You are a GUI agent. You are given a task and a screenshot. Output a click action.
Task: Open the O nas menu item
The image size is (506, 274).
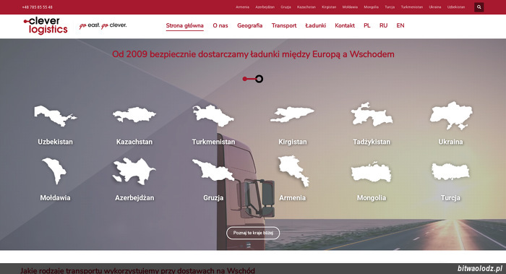click(220, 25)
